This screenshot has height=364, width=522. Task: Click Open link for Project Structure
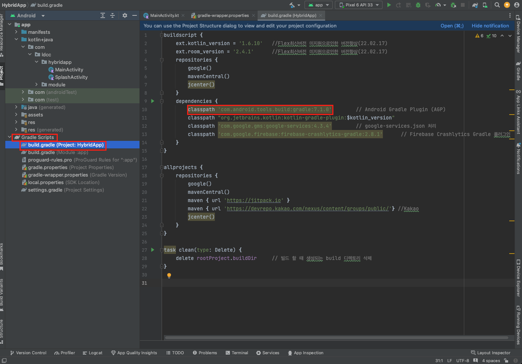coord(452,26)
